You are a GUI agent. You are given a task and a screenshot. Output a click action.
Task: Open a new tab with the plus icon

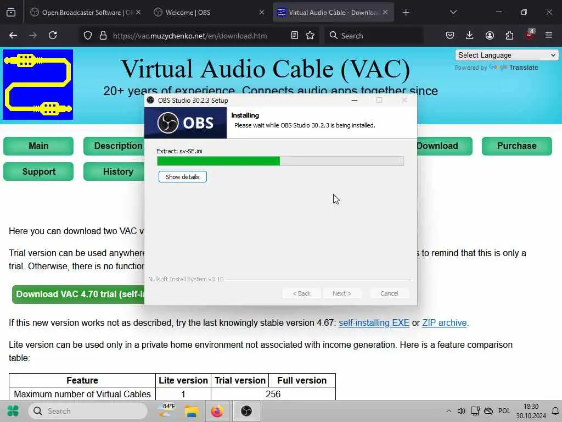pos(406,13)
